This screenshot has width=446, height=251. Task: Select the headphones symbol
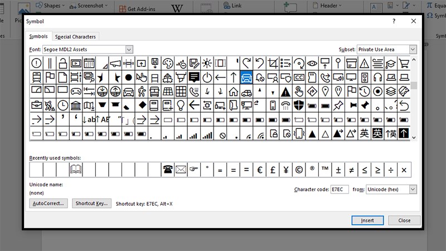[x=377, y=78]
